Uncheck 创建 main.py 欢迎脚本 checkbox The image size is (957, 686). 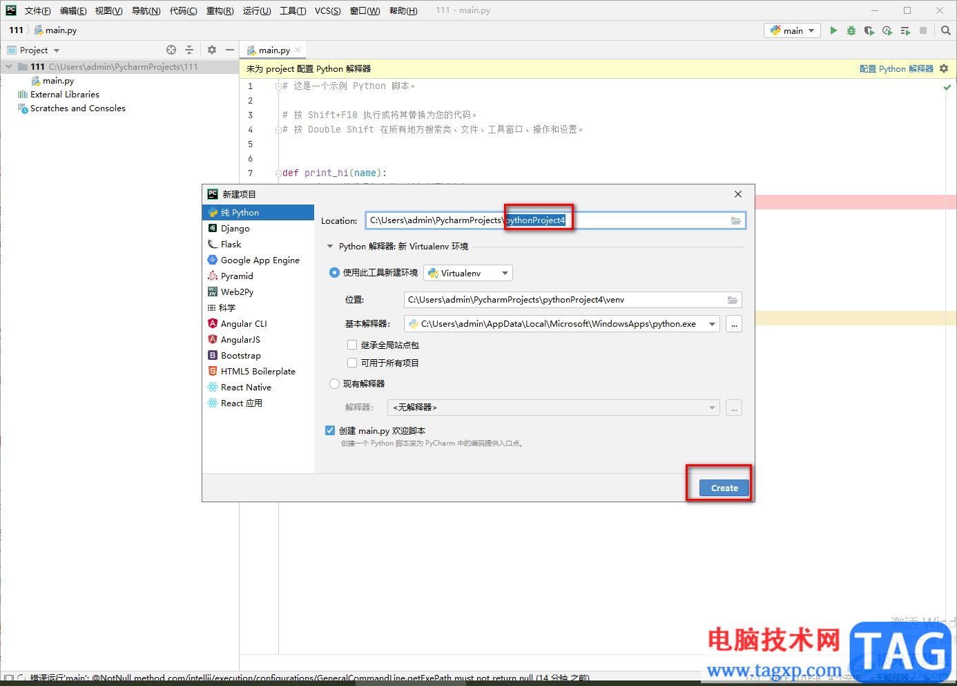330,430
